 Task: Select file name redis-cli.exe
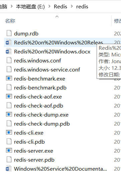[x=29, y=133]
